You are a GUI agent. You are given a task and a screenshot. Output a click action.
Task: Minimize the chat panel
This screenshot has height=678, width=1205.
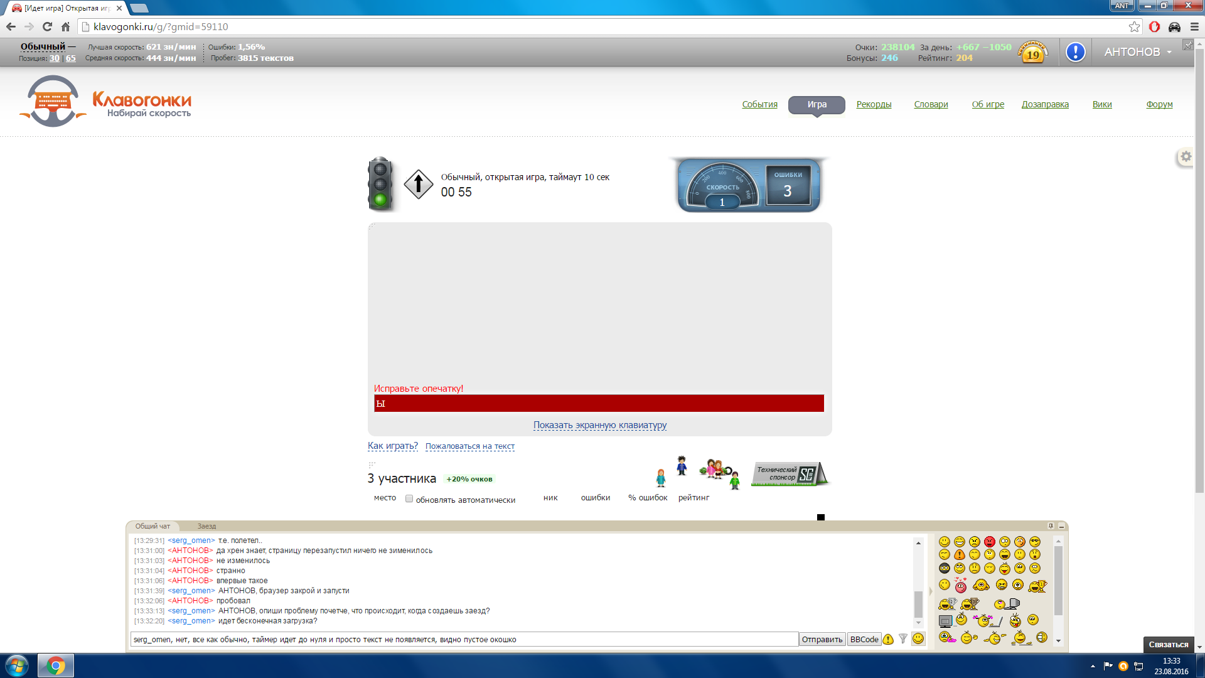point(1061,526)
